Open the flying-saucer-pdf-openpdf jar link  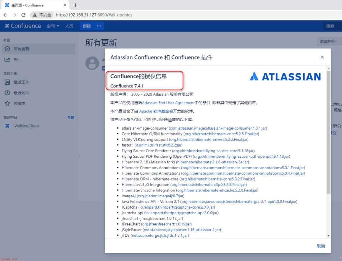click(241, 156)
